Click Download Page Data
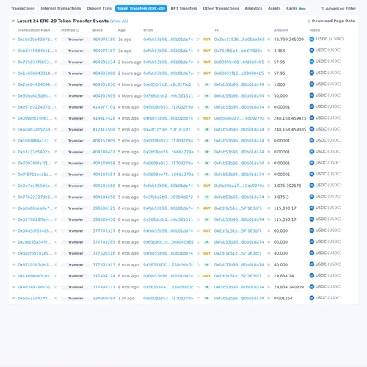This screenshot has width=367, height=367. pos(331,21)
